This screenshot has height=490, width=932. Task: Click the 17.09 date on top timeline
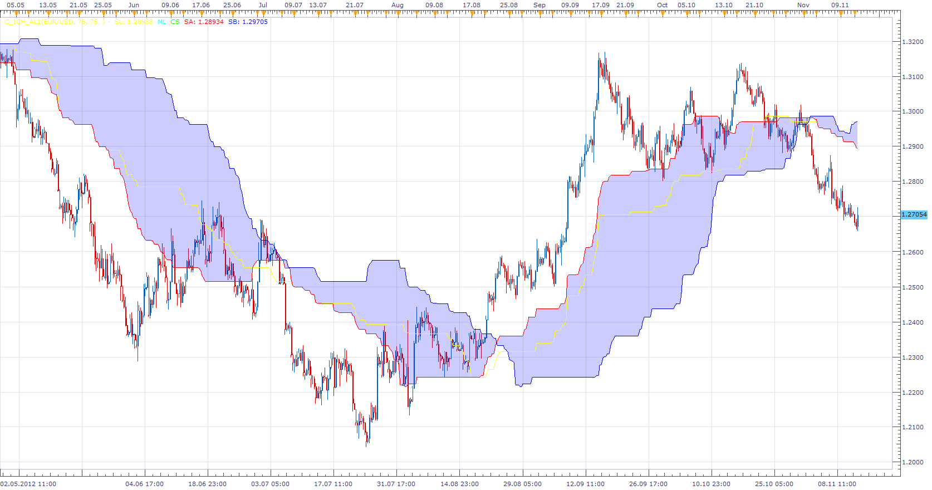click(601, 5)
